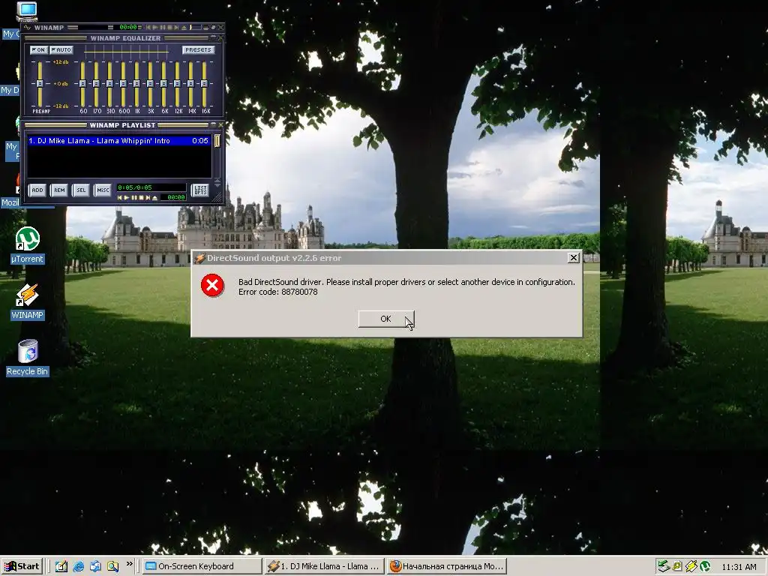
Task: Open the playlist ADD menu
Action: click(37, 190)
